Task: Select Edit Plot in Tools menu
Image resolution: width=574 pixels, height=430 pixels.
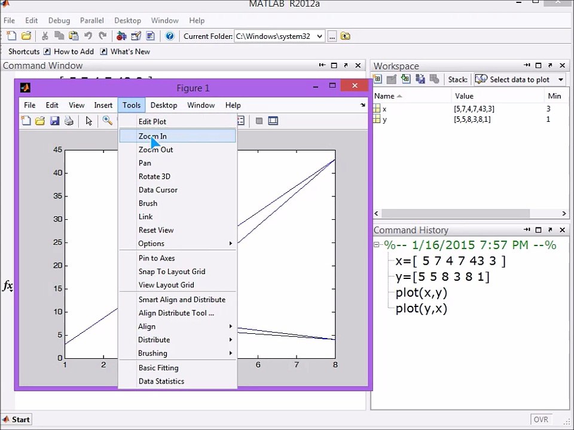Action: tap(178, 122)
